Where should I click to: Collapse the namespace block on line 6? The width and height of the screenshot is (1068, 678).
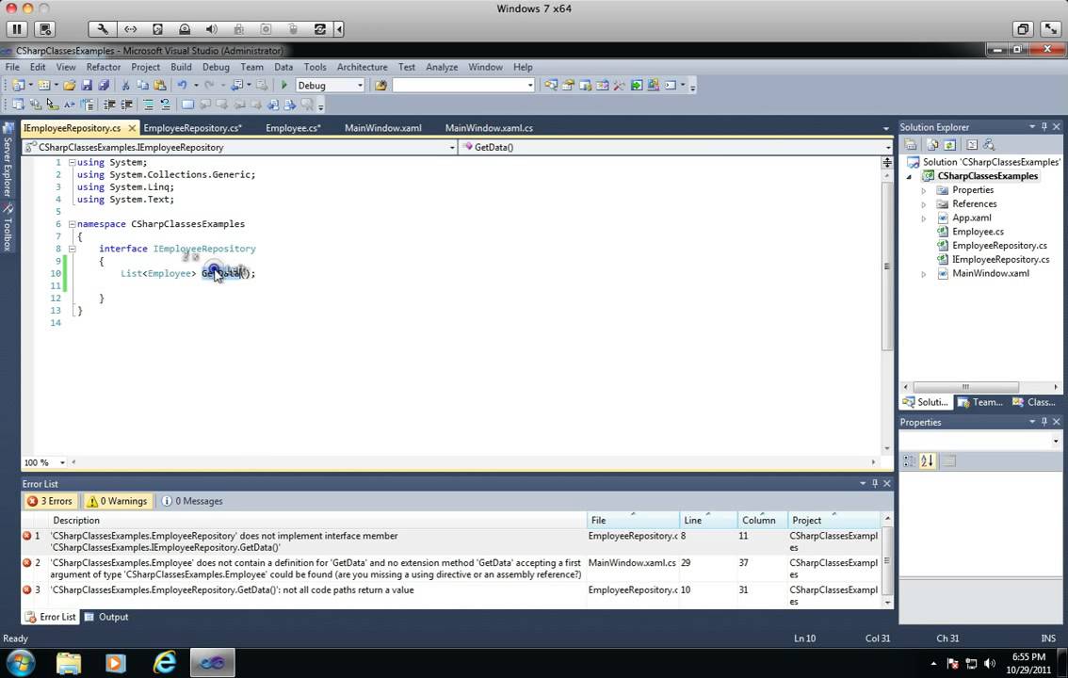[72, 224]
